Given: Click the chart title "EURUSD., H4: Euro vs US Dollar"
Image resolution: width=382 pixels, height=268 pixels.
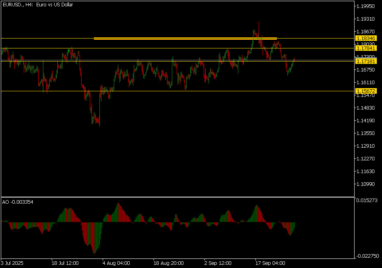Looking at the screenshot, I should point(38,5).
